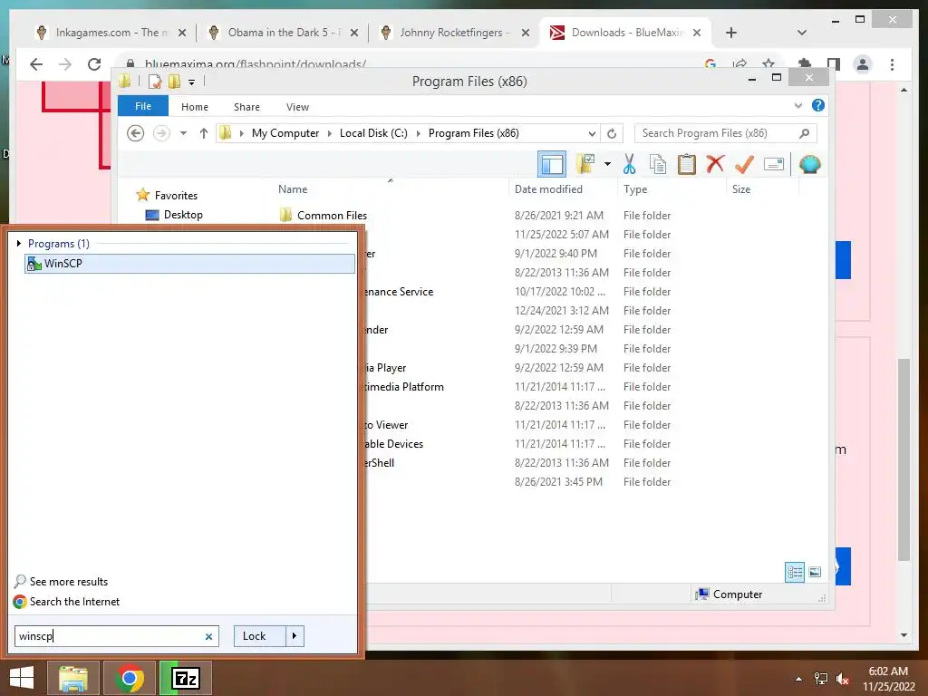Click the clipboard Paste icon
Viewport: 928px width, 696px height.
click(x=687, y=164)
